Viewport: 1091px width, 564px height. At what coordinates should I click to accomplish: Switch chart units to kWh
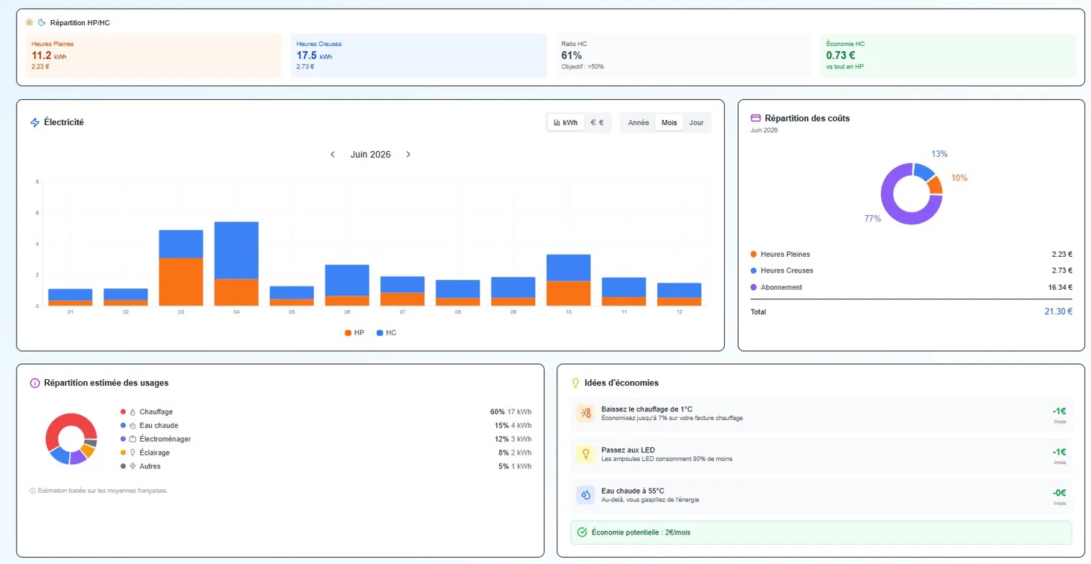(x=565, y=122)
